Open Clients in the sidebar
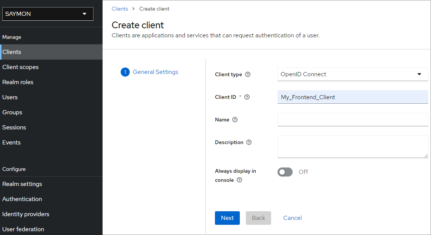The image size is (431, 235). click(51, 52)
